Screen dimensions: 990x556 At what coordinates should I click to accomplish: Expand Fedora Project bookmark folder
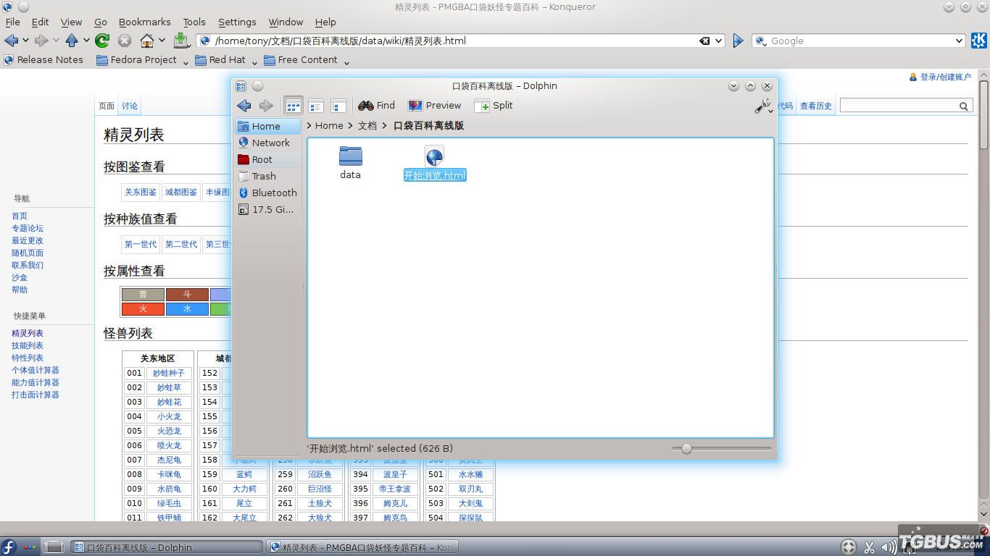coord(142,60)
